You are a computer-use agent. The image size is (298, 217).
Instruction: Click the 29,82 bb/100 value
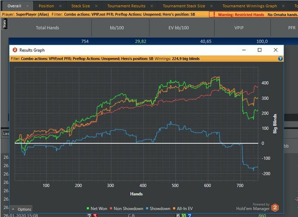point(140,41)
